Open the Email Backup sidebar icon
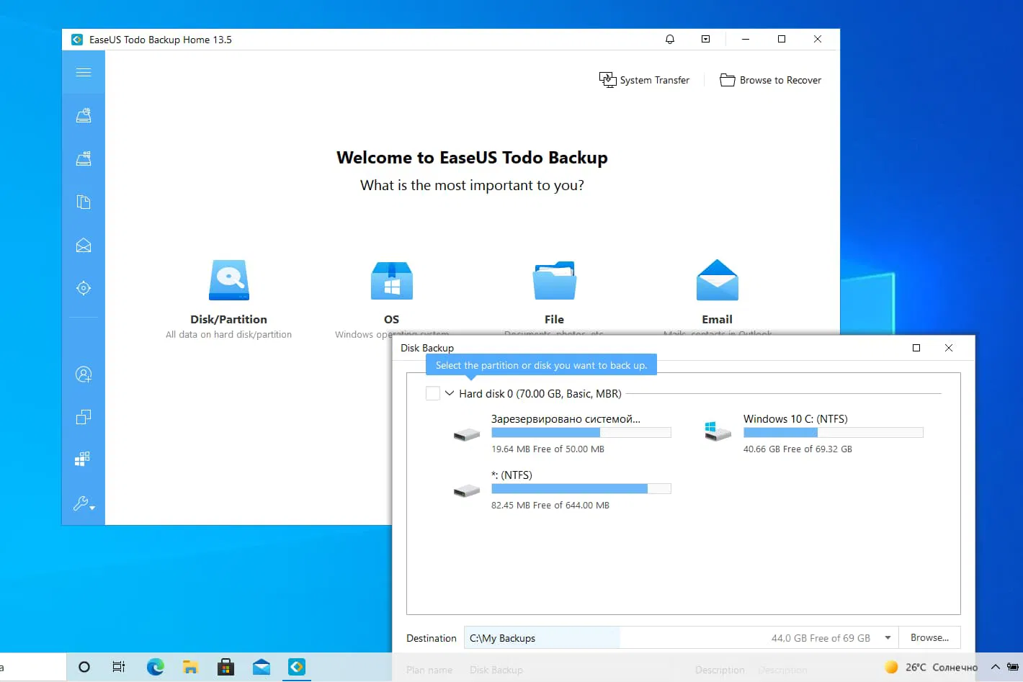Image resolution: width=1023 pixels, height=682 pixels. [84, 245]
